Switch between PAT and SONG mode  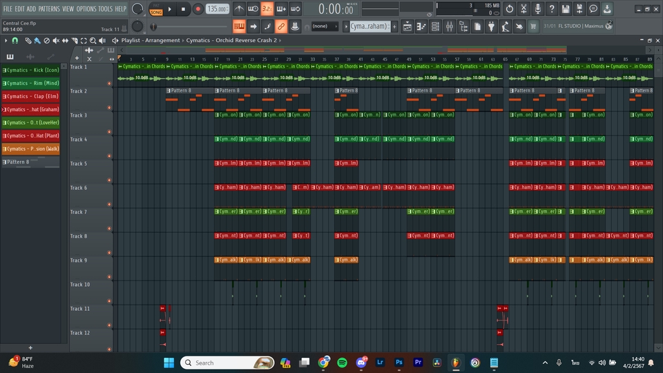156,9
